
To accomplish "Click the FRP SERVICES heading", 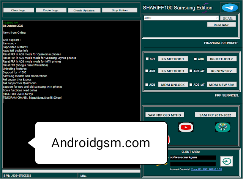I will coord(227,96).
